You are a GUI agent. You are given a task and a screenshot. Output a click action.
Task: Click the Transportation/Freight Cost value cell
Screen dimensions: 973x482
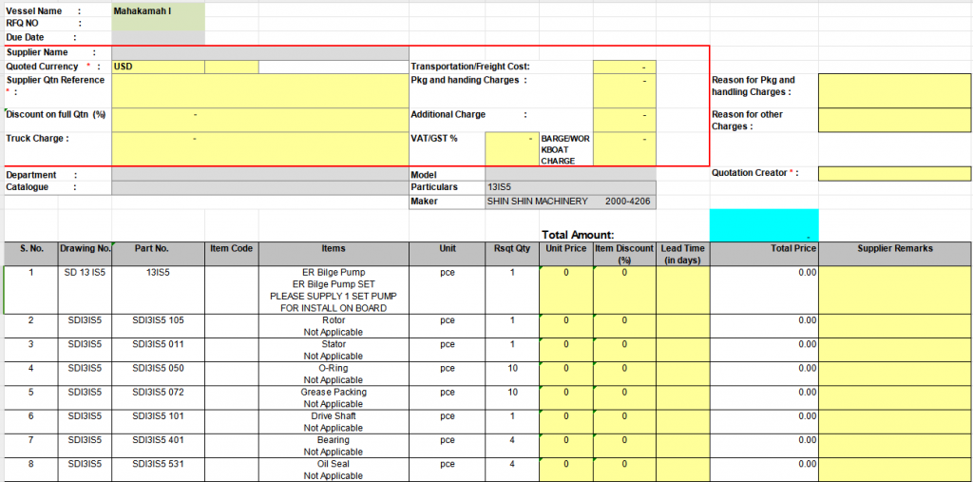623,67
